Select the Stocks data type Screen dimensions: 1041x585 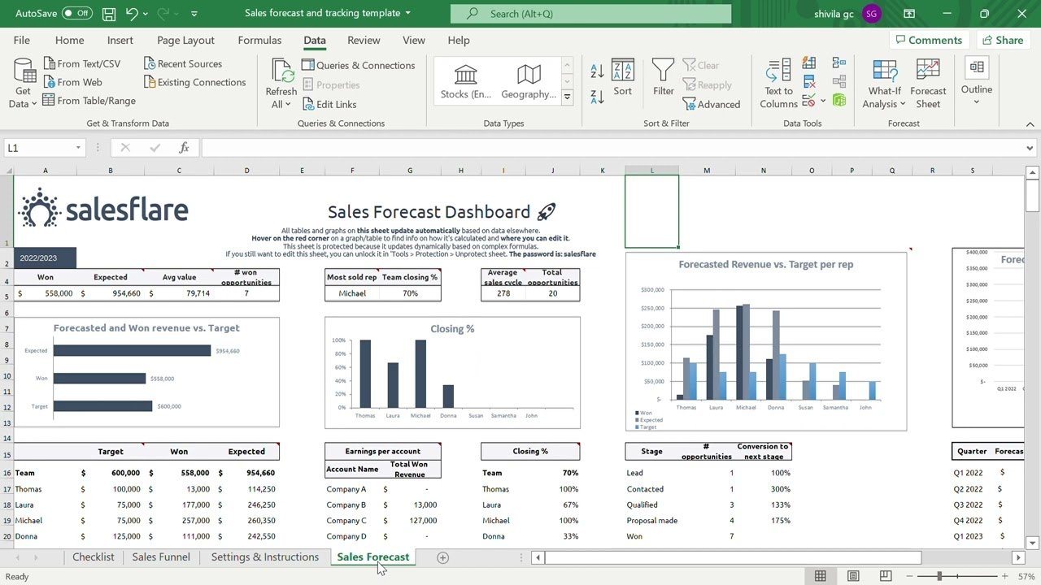tap(465, 81)
